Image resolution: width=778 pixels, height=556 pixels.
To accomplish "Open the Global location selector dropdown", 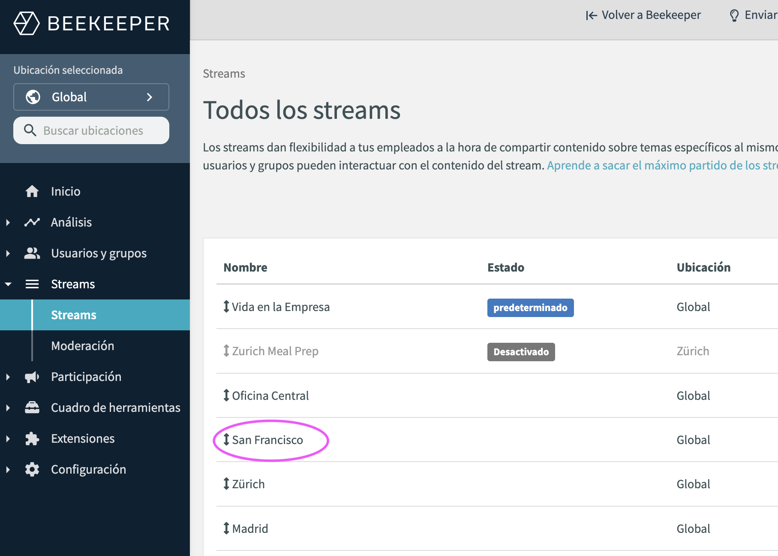I will pyautogui.click(x=91, y=97).
